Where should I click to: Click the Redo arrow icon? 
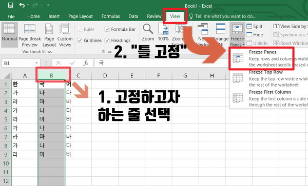click(35, 5)
